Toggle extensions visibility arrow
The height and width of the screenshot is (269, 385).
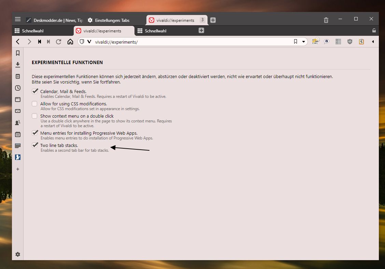pyautogui.click(x=373, y=42)
